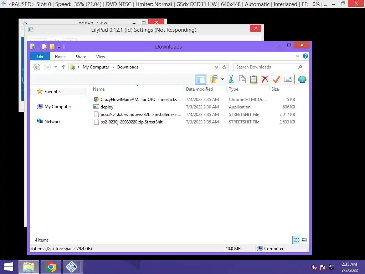Click the orange checkmark toolbar icon
Screen dimensions: 365x274
[x=276, y=79]
